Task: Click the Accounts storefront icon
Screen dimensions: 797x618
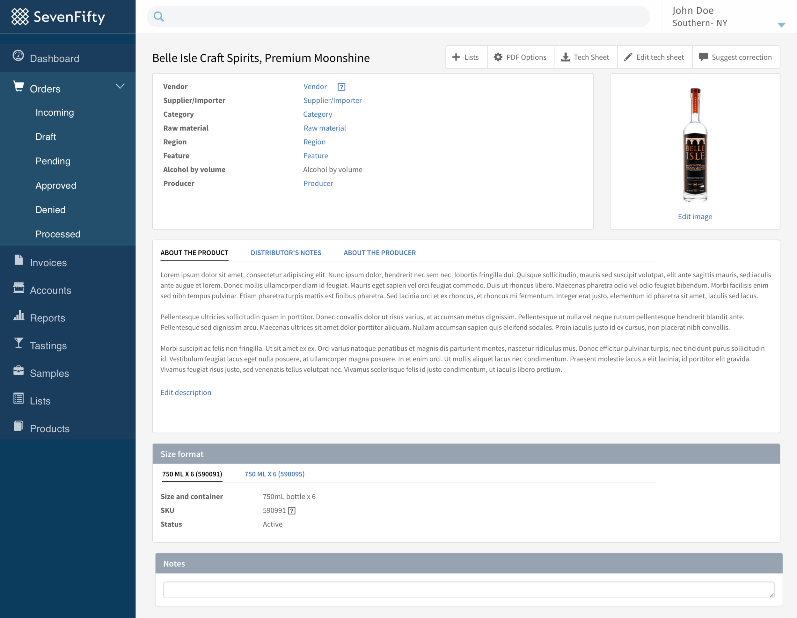Action: click(18, 287)
